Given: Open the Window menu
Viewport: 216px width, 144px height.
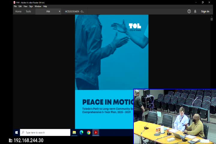Looking at the screenshot, I should 38,6.
